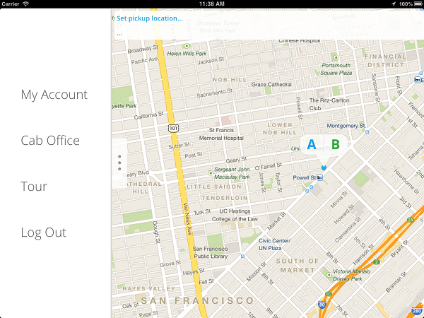This screenshot has width=424, height=318.
Task: Start the Tour from side menu
Action: pos(34,187)
